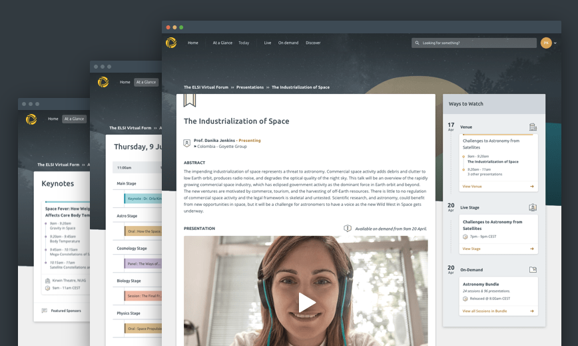Click Home in the middle window
Image resolution: width=578 pixels, height=346 pixels.
point(125,82)
